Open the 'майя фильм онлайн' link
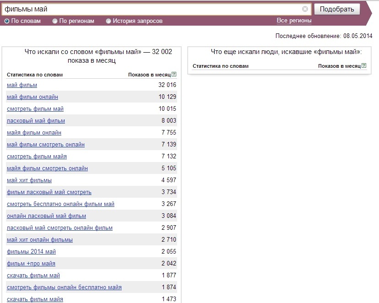379x303 pixels. [34, 133]
